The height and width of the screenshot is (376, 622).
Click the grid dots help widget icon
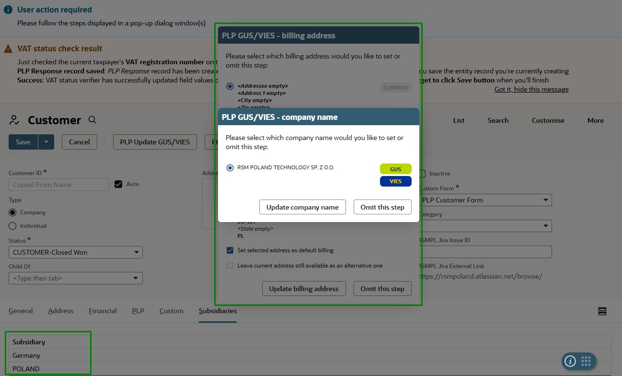(586, 361)
